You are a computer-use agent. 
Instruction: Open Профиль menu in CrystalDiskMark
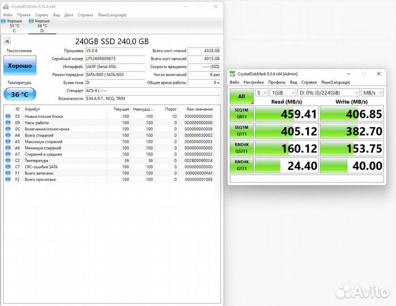[x=277, y=82]
